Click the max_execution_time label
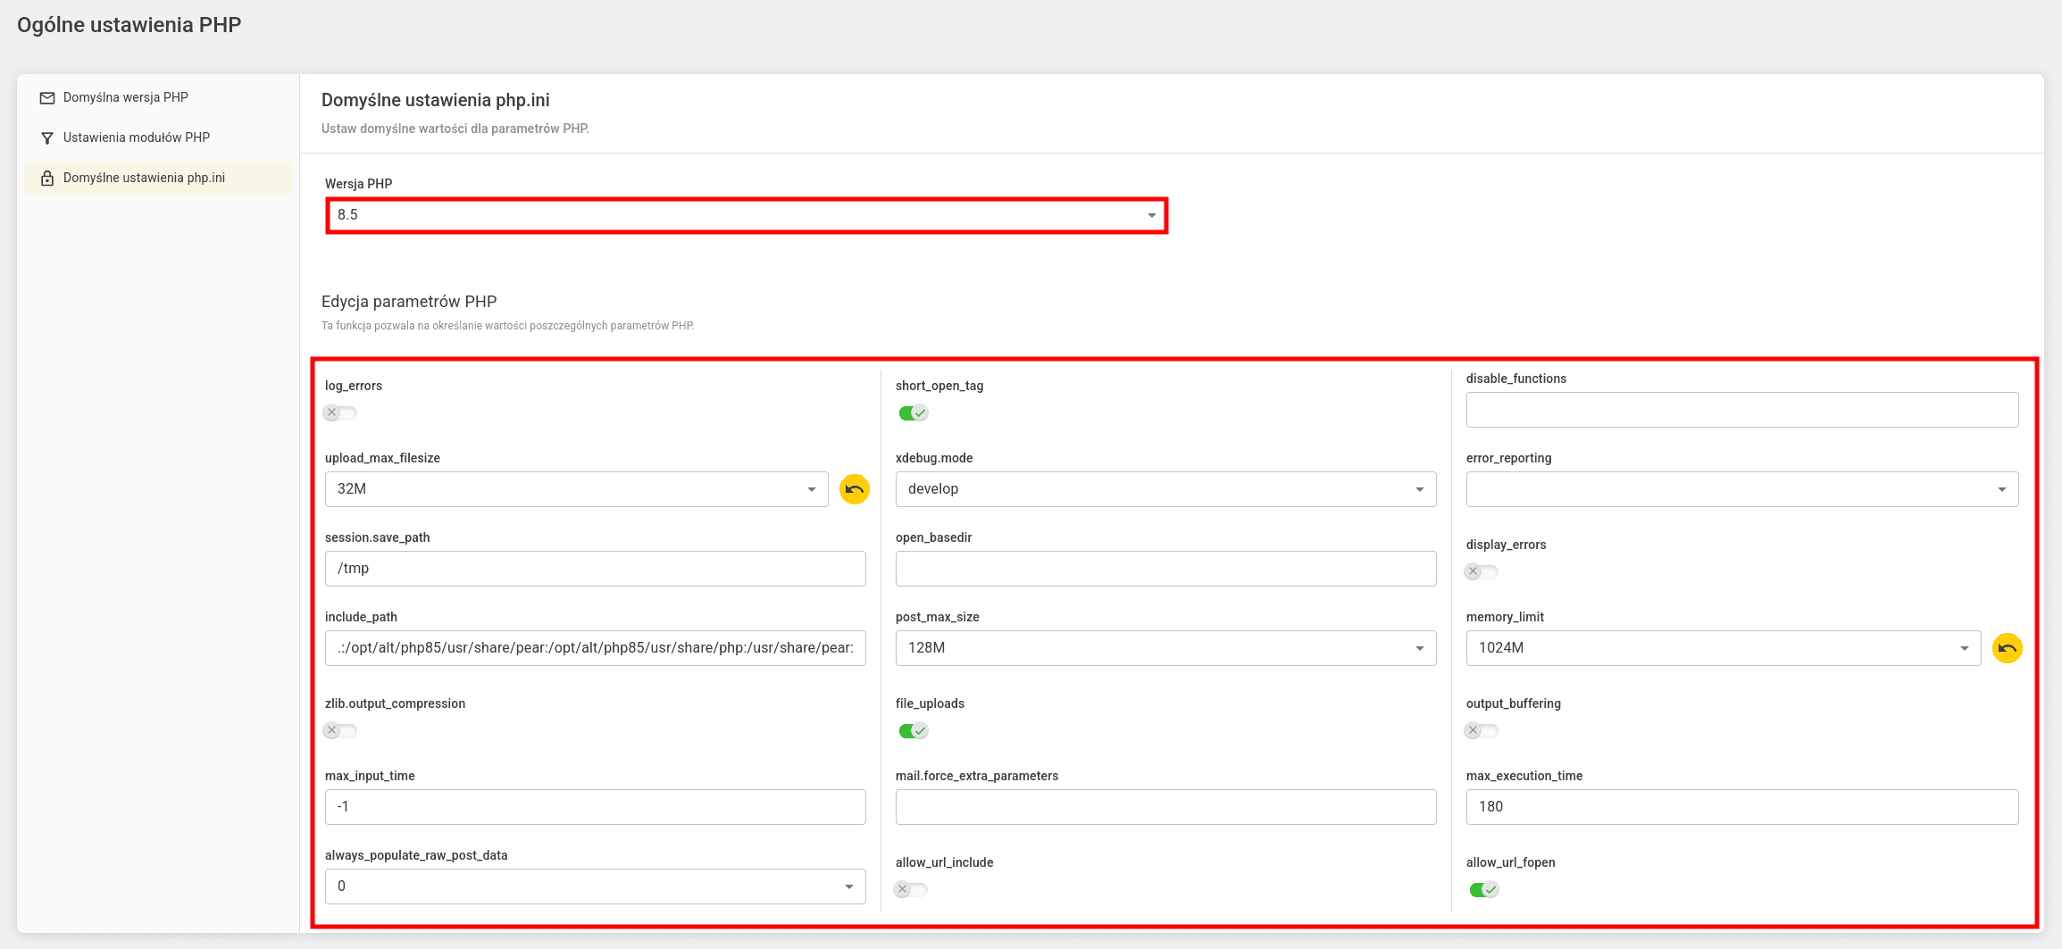This screenshot has height=949, width=2062. click(1524, 776)
